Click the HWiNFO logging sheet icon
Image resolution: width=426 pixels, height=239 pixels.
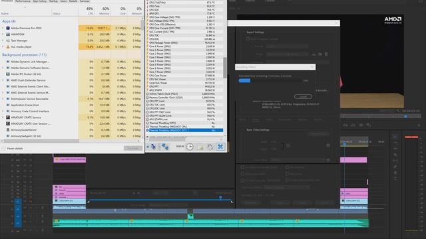[200, 147]
